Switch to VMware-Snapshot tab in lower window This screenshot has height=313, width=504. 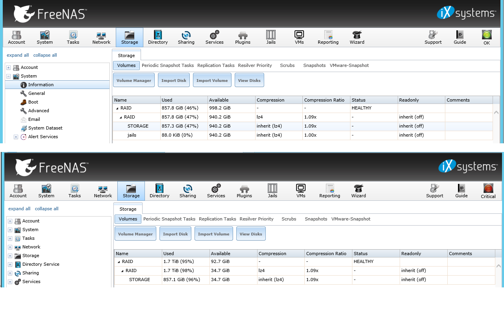[351, 219]
